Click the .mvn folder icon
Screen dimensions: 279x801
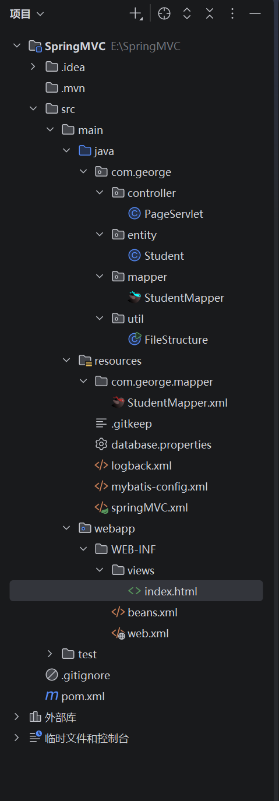click(52, 88)
